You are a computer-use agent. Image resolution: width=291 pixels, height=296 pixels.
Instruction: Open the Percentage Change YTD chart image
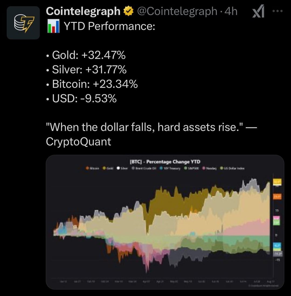click(x=165, y=222)
